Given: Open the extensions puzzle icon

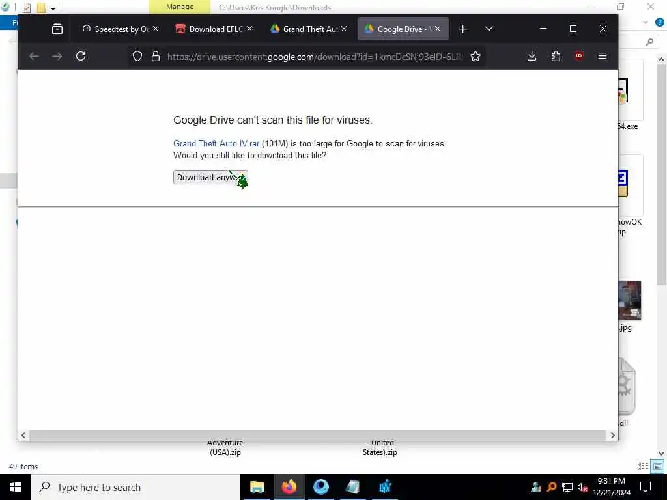Looking at the screenshot, I should click(x=556, y=56).
